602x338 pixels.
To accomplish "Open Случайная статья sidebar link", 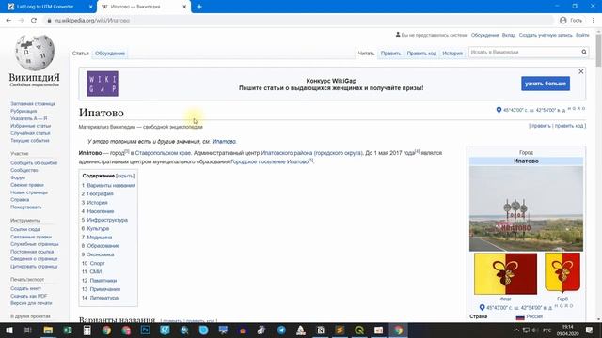I will (x=30, y=133).
